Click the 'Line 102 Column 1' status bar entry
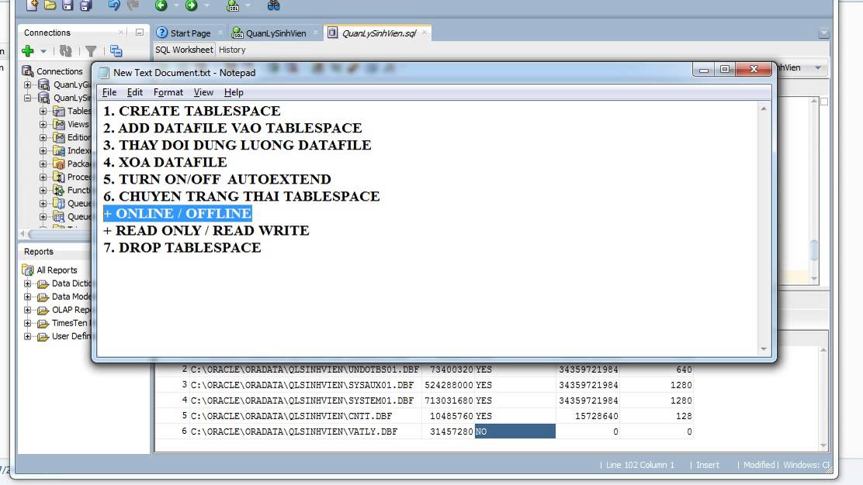The image size is (863, 485). pyautogui.click(x=640, y=465)
